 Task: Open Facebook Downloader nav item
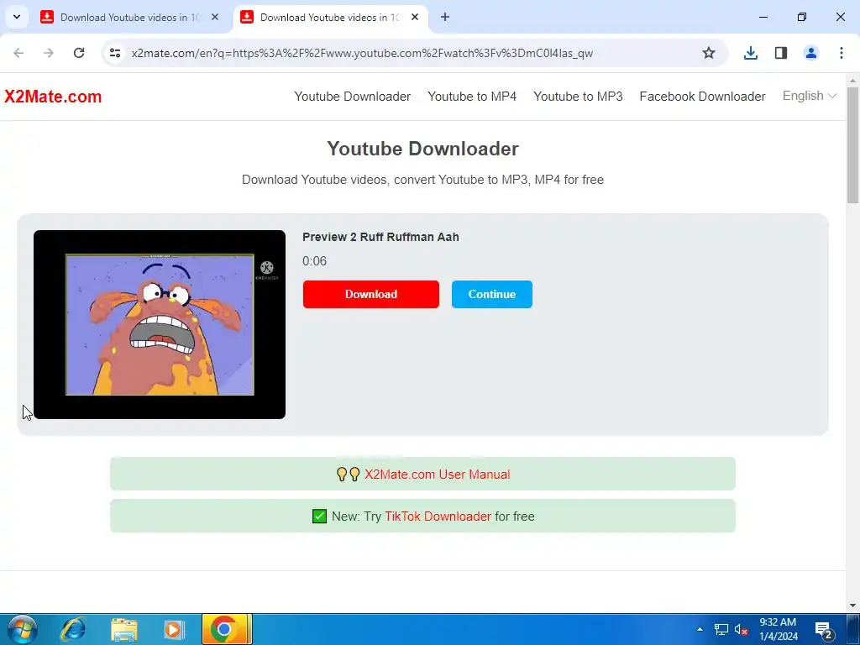pyautogui.click(x=703, y=97)
